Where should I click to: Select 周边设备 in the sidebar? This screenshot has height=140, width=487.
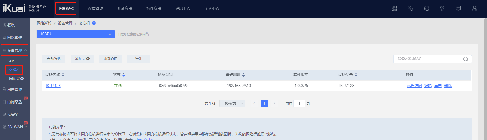click(16, 79)
